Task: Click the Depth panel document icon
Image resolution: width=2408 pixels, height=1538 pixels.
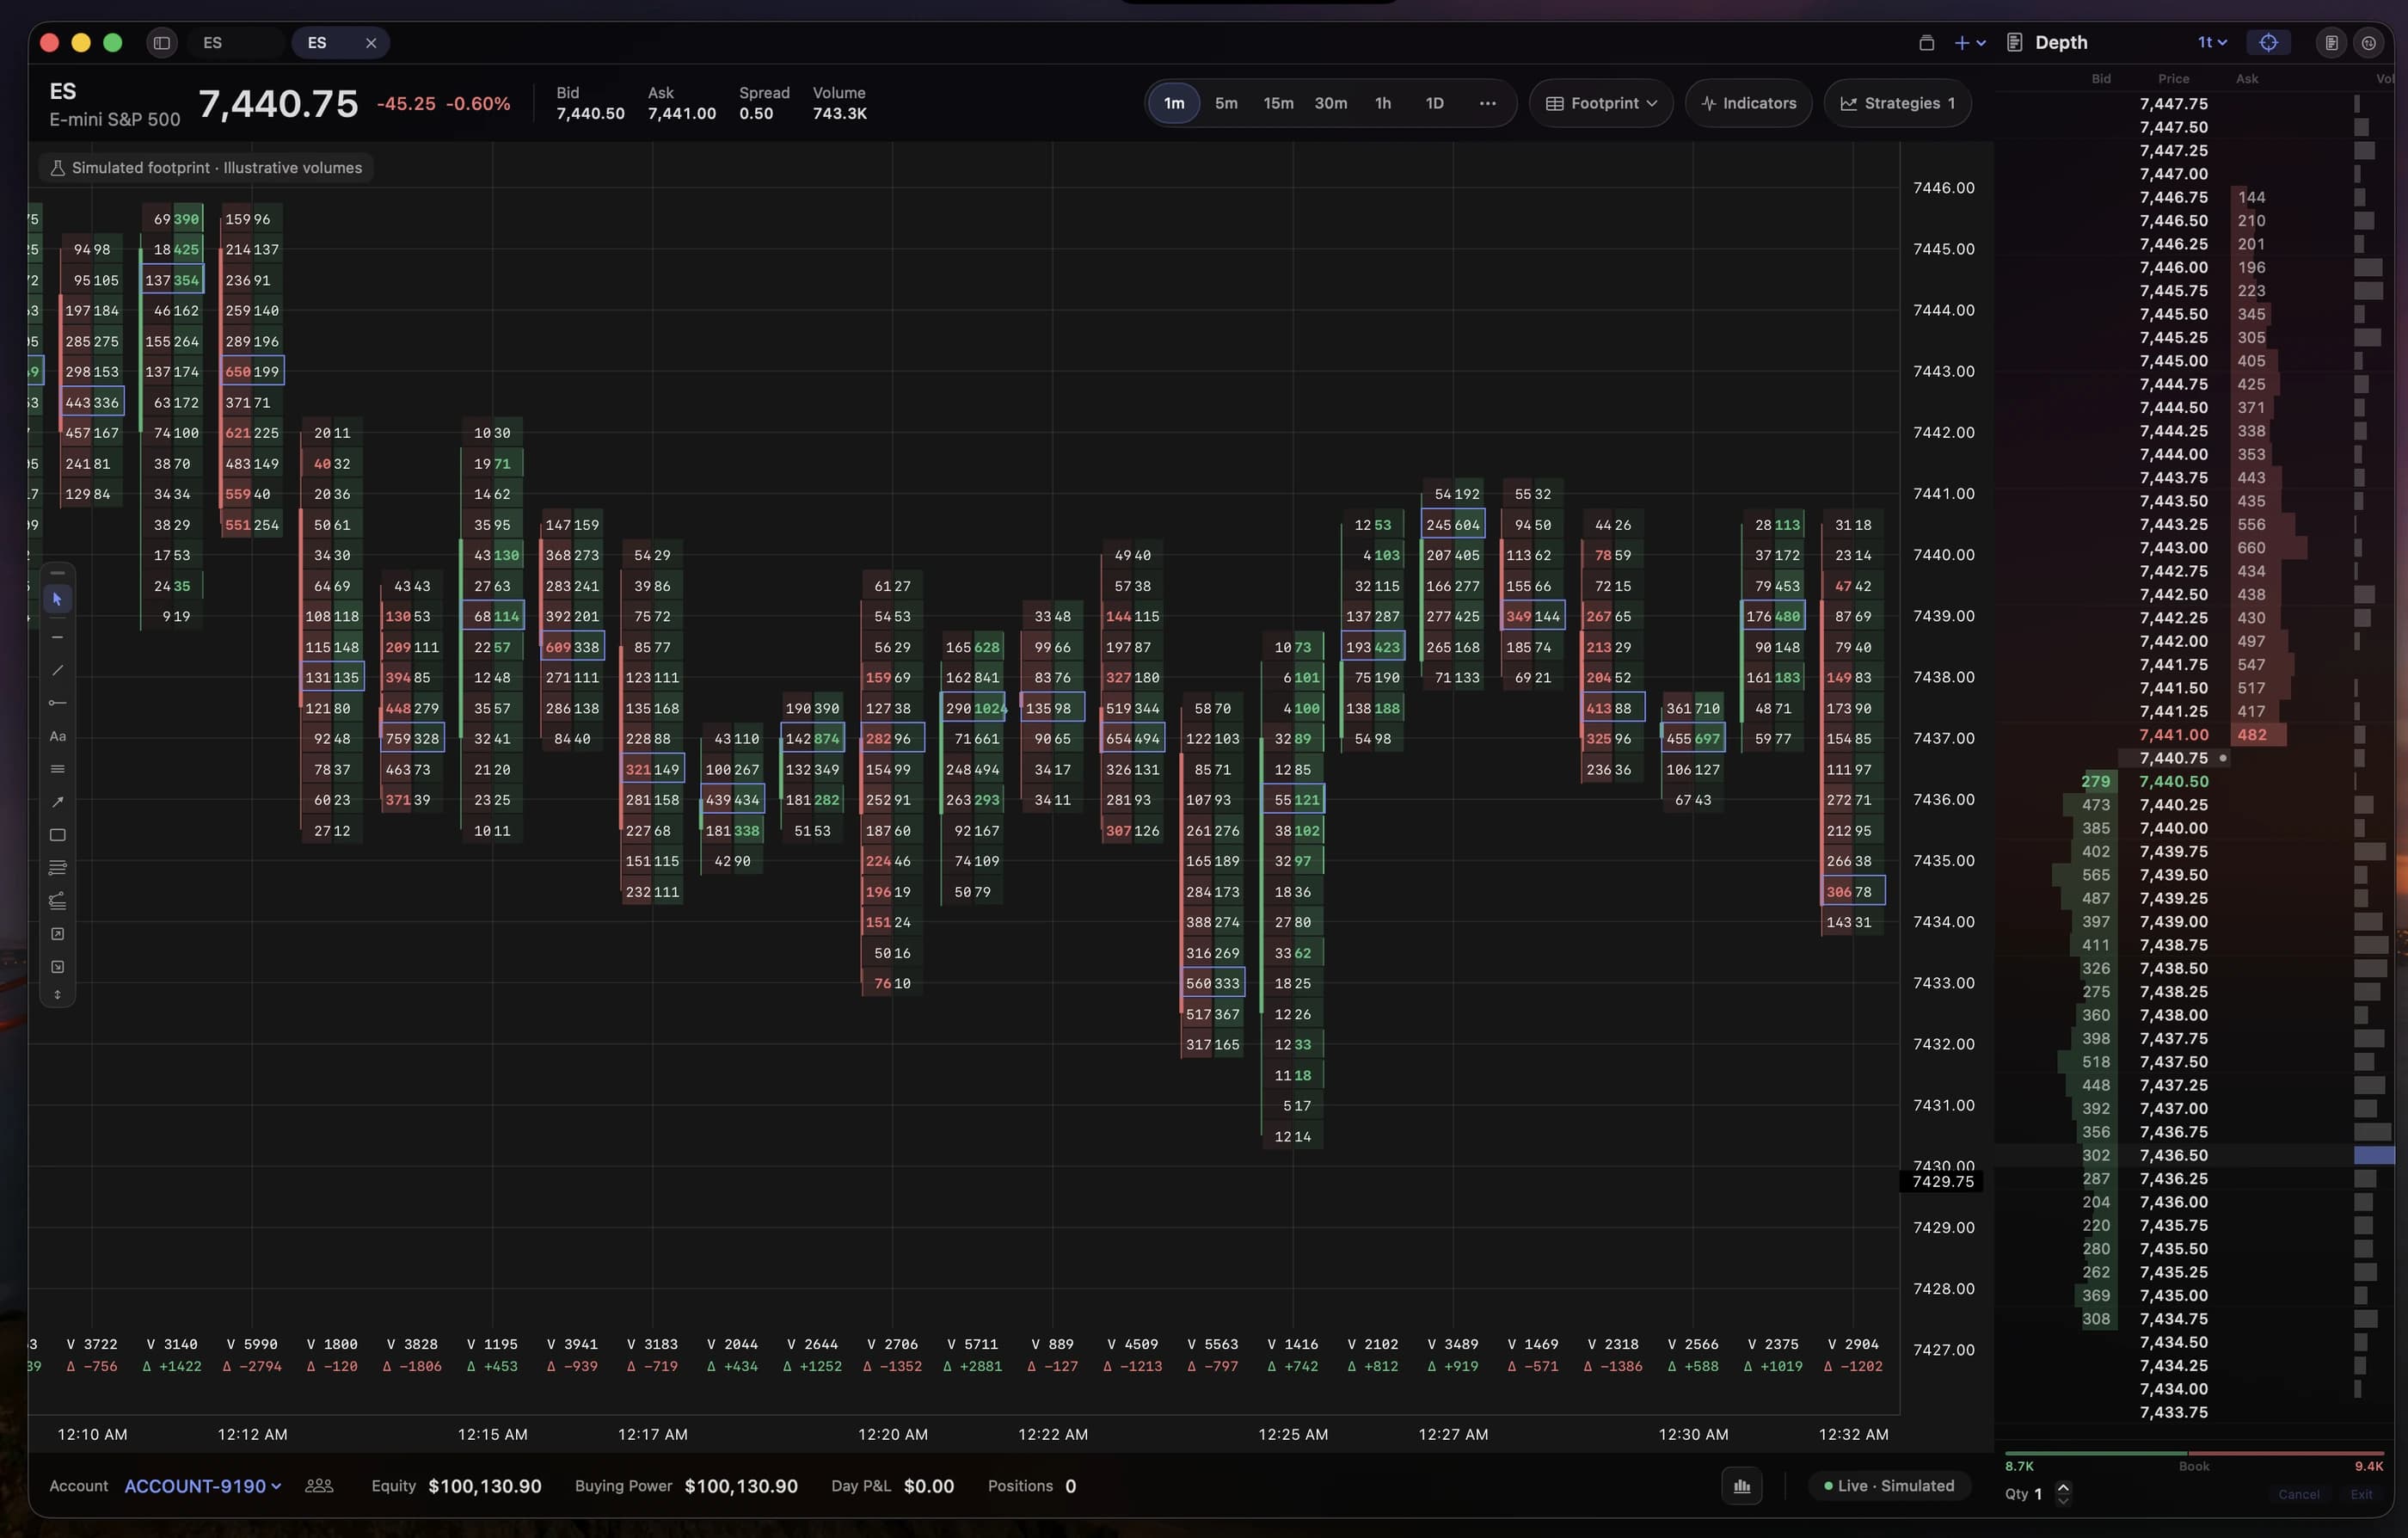Action: (x=2015, y=43)
